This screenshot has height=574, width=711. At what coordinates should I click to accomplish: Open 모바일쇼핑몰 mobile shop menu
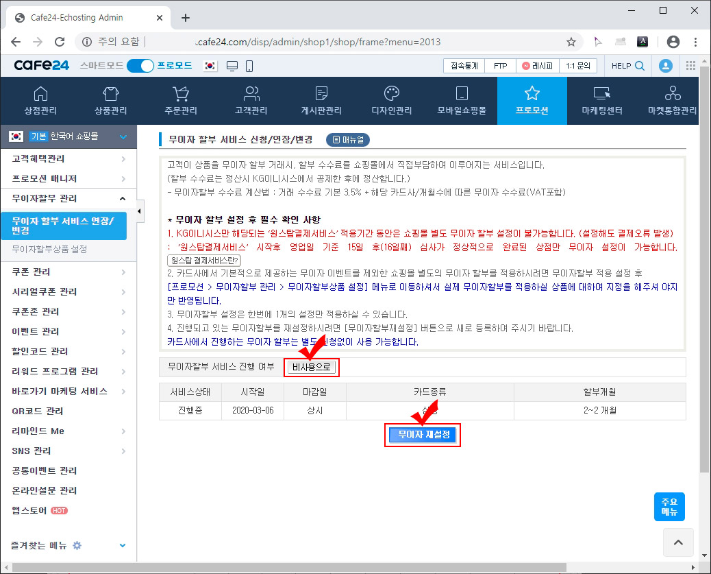[x=462, y=100]
